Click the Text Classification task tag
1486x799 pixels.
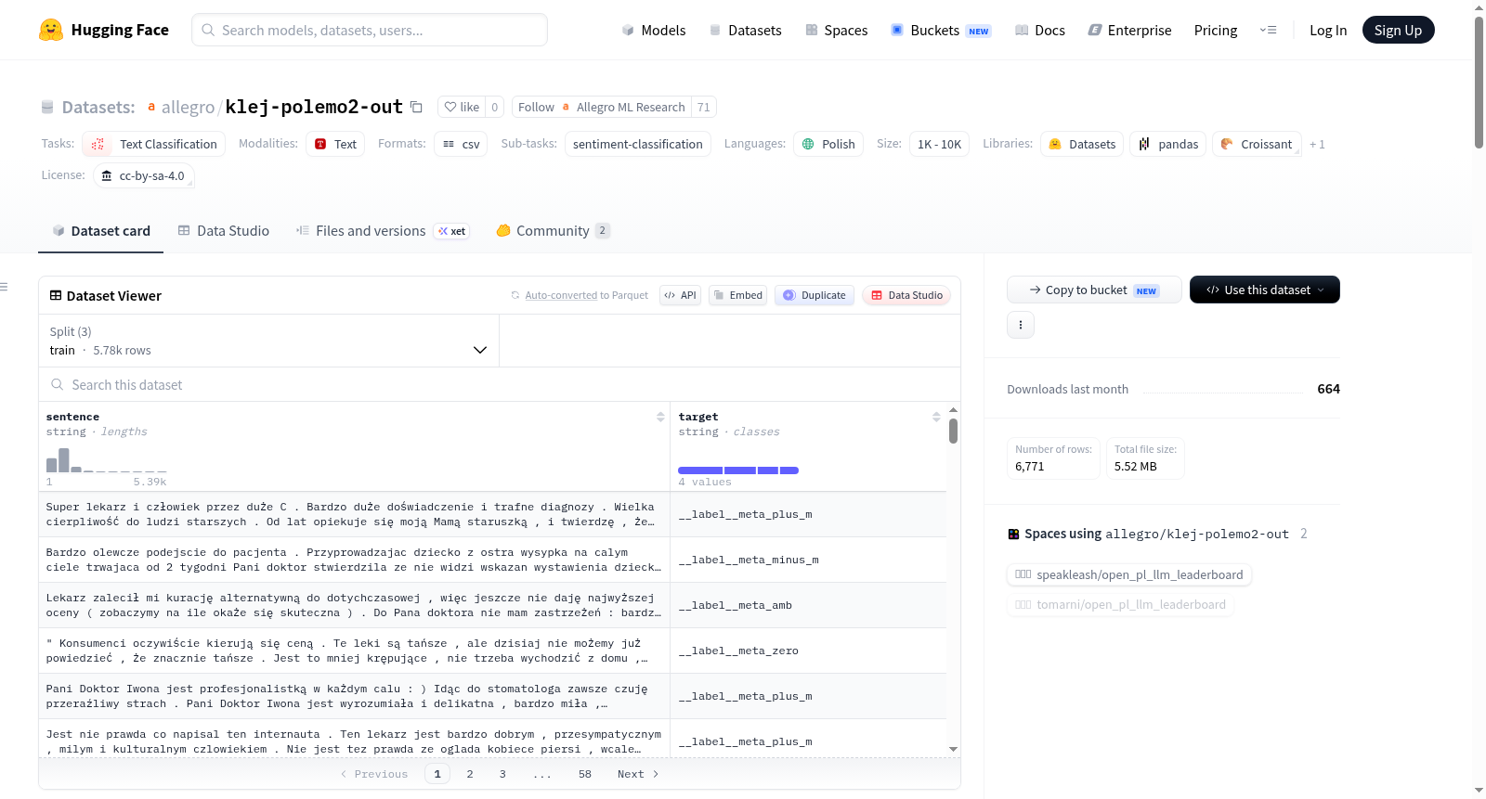[x=154, y=144]
